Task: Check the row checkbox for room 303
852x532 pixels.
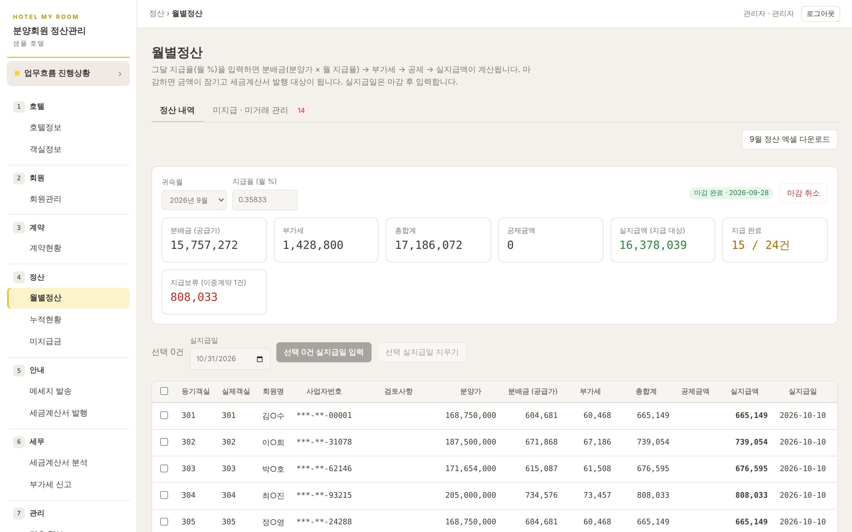Action: pyautogui.click(x=164, y=468)
